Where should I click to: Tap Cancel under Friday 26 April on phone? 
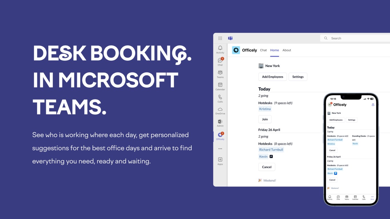pos(332,180)
